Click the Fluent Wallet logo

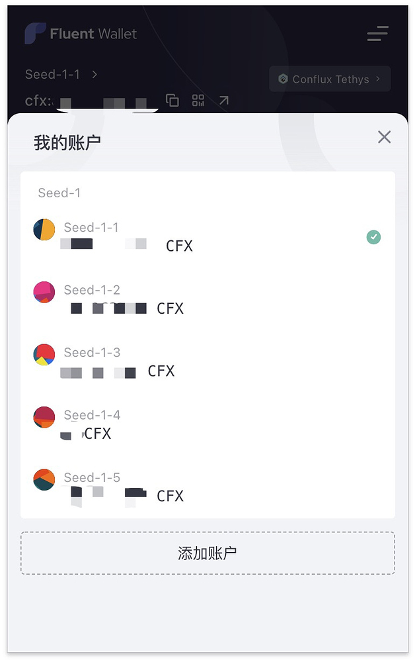click(x=36, y=33)
